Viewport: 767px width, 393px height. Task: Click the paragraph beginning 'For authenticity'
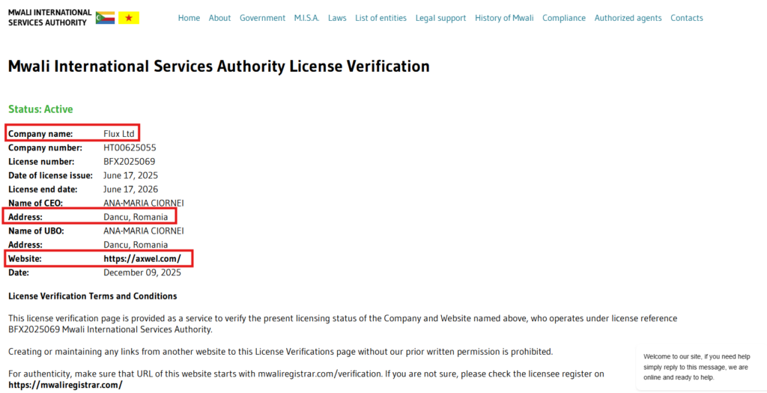click(x=306, y=380)
